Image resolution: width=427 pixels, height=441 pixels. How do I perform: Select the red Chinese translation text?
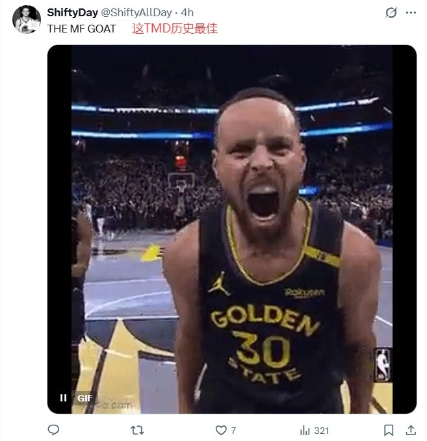click(x=174, y=29)
